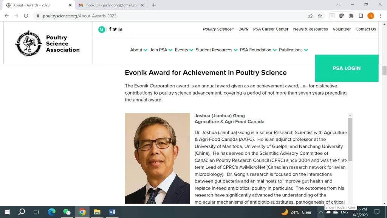The image size is (387, 218).
Task: Expand the PSA Foundation menu
Action: coord(258,50)
